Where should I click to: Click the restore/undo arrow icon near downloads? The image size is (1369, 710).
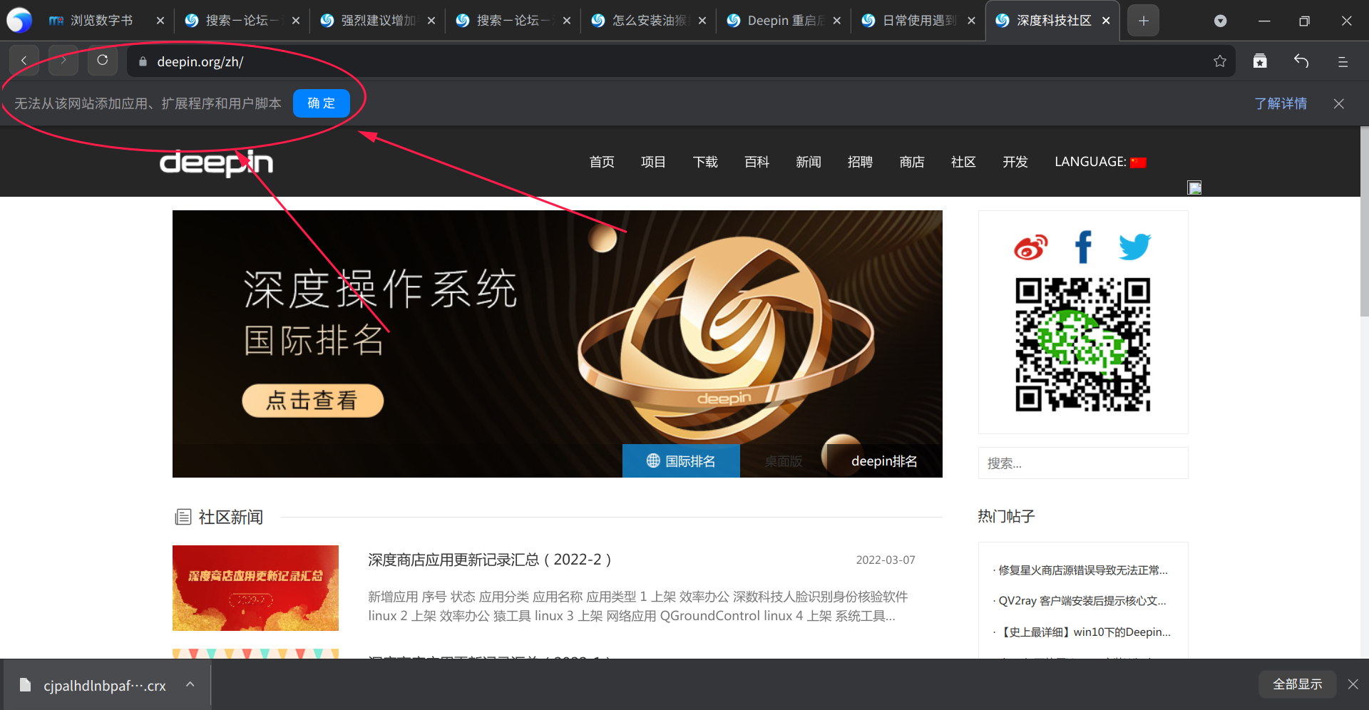1301,61
